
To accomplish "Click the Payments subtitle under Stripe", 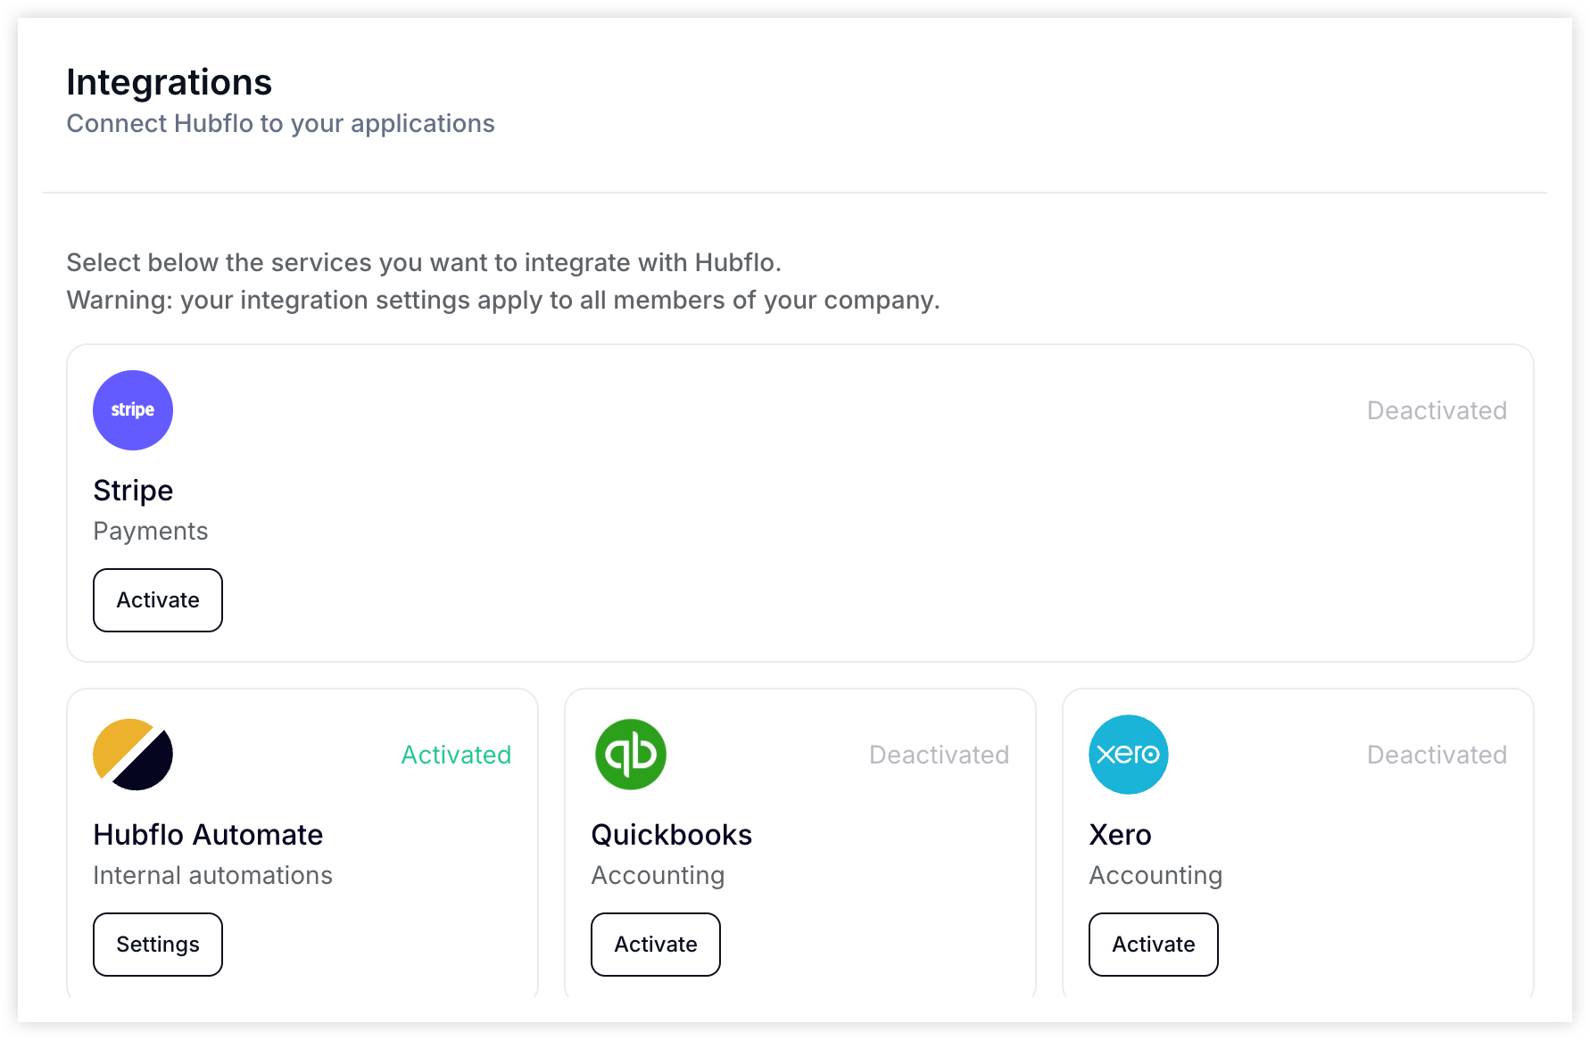I will pos(150,531).
